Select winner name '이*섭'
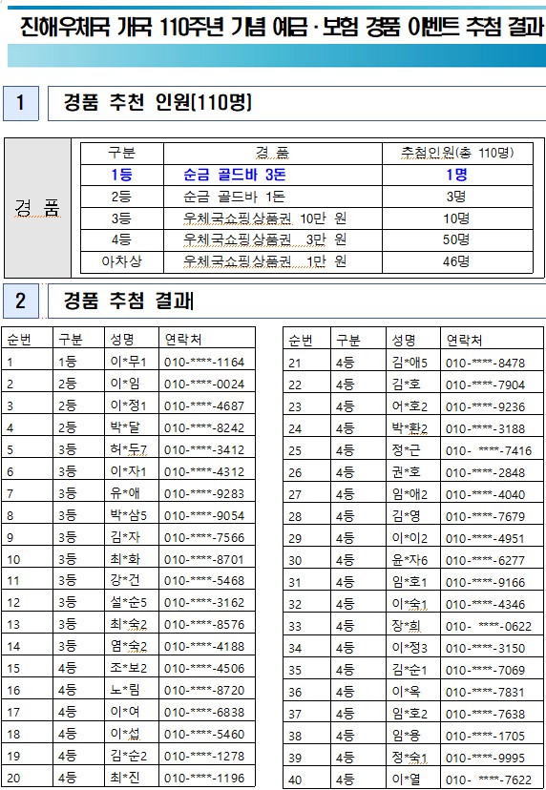Viewport: 546px width, 790px height. click(124, 734)
